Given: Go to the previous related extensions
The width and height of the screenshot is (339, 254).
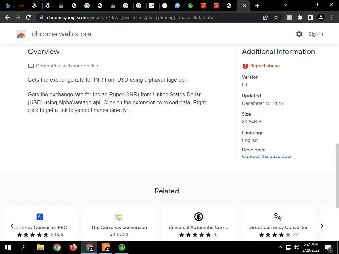Looking at the screenshot, I should (12, 226).
